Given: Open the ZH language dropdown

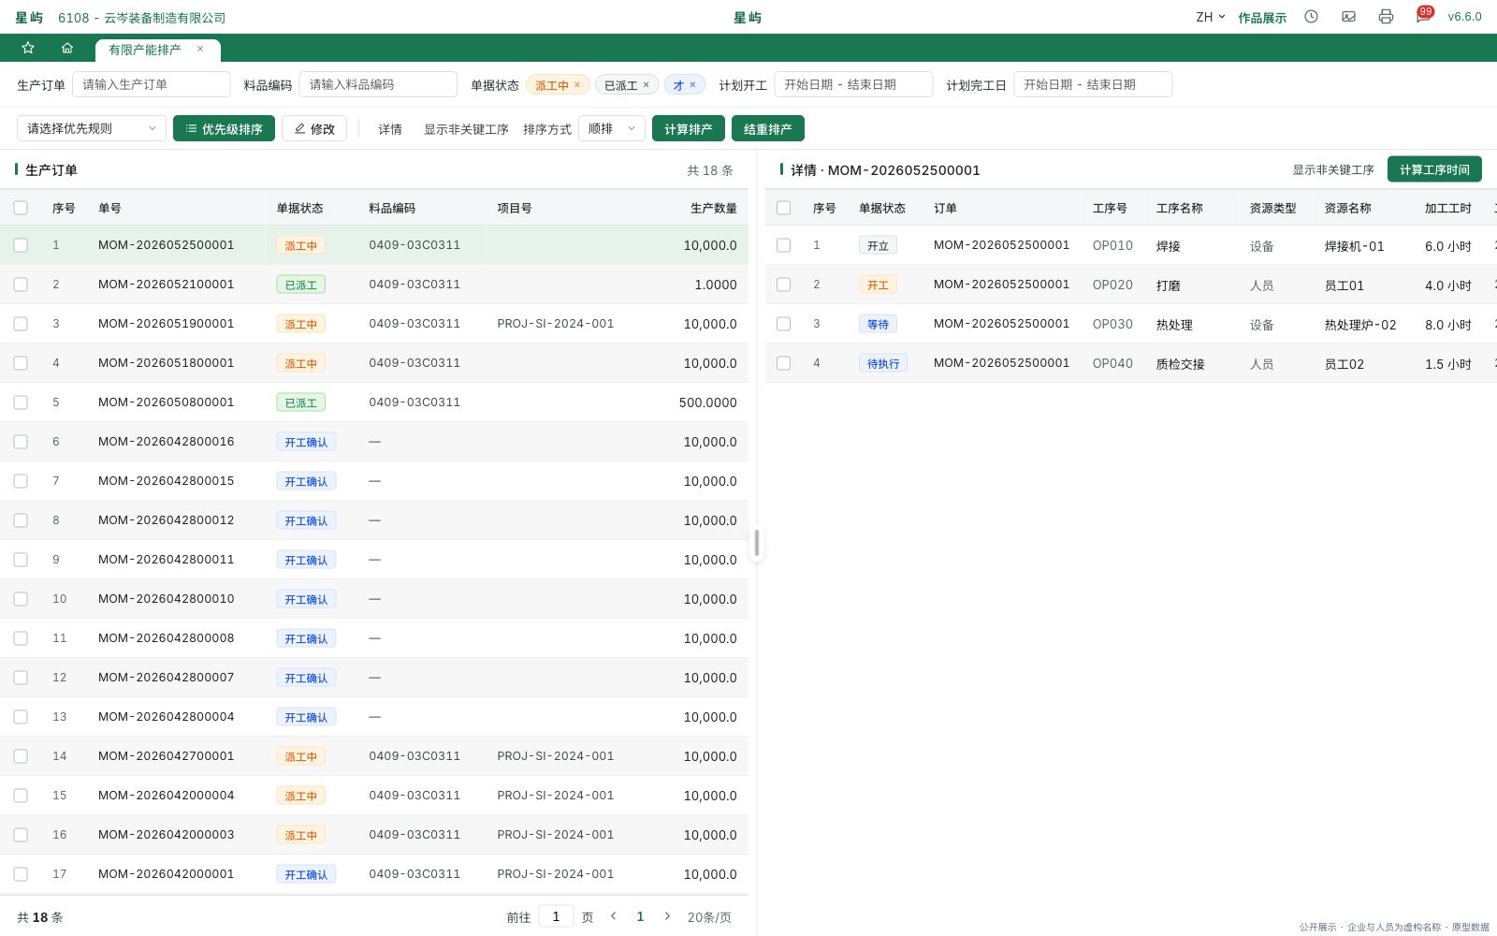Looking at the screenshot, I should [1211, 17].
